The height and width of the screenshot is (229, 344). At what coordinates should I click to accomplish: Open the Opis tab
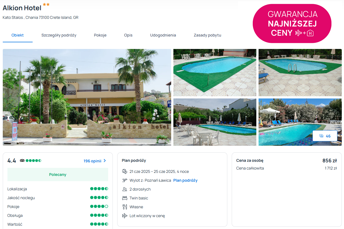point(128,35)
